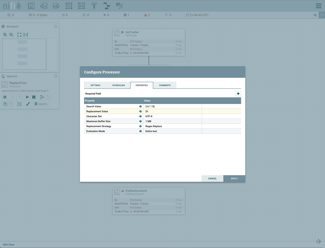
Task: Click the Processor icon in top toolbar
Action: (x=31, y=6)
